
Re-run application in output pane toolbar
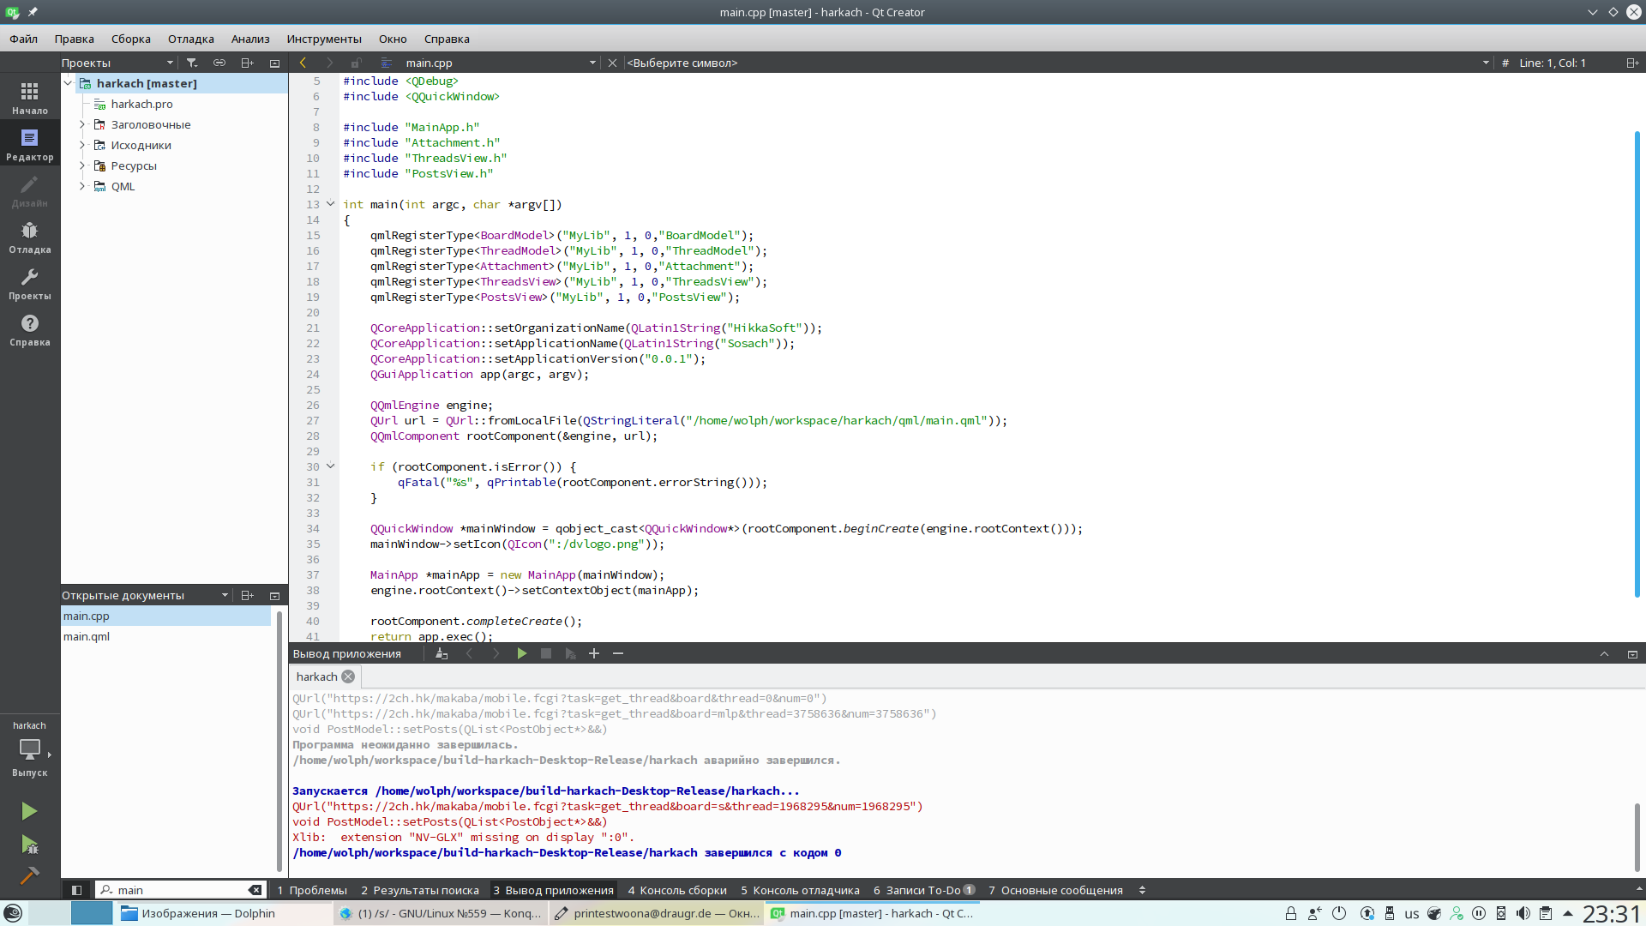pos(521,654)
